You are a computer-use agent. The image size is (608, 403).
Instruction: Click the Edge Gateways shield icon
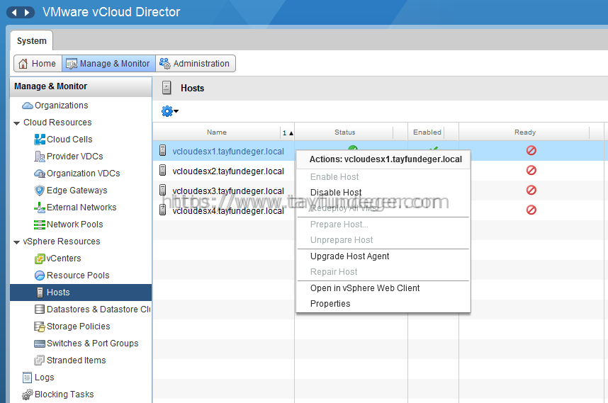pyautogui.click(x=40, y=191)
